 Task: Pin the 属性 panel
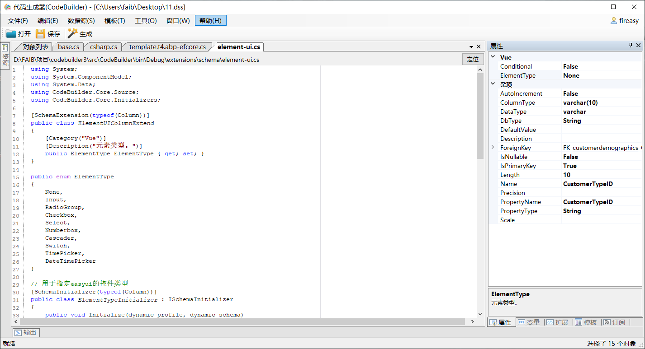[x=631, y=46]
